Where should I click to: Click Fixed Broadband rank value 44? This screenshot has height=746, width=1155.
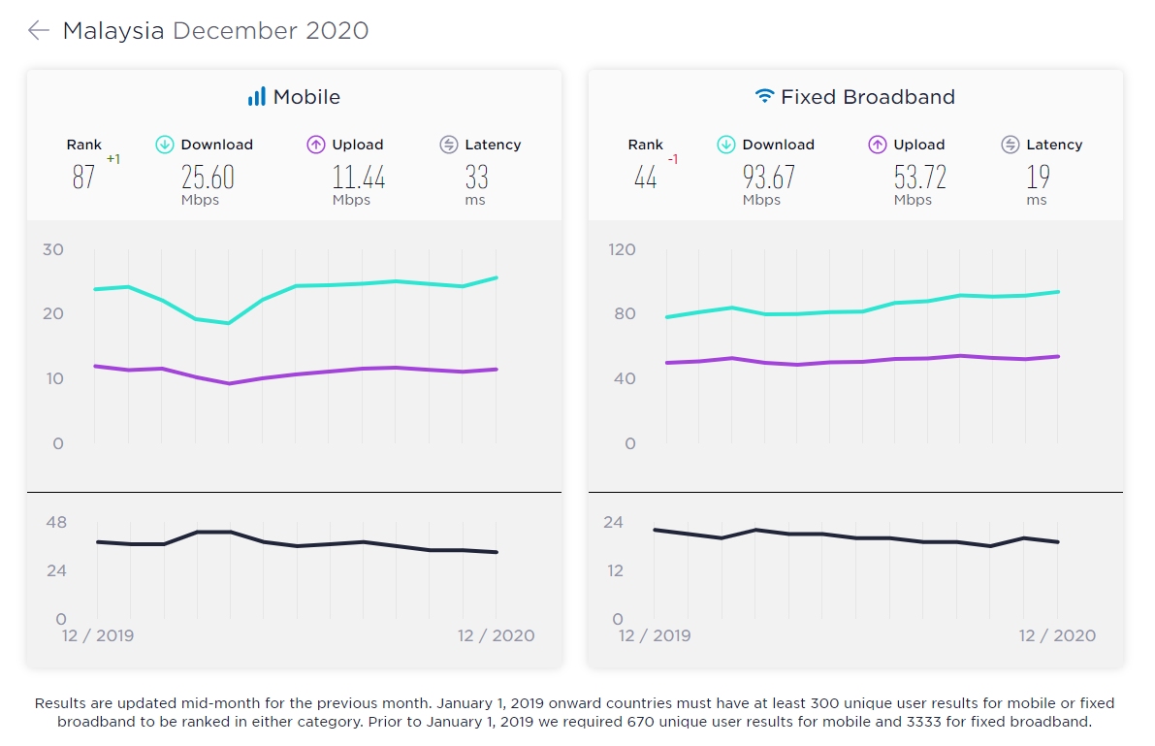tap(646, 178)
